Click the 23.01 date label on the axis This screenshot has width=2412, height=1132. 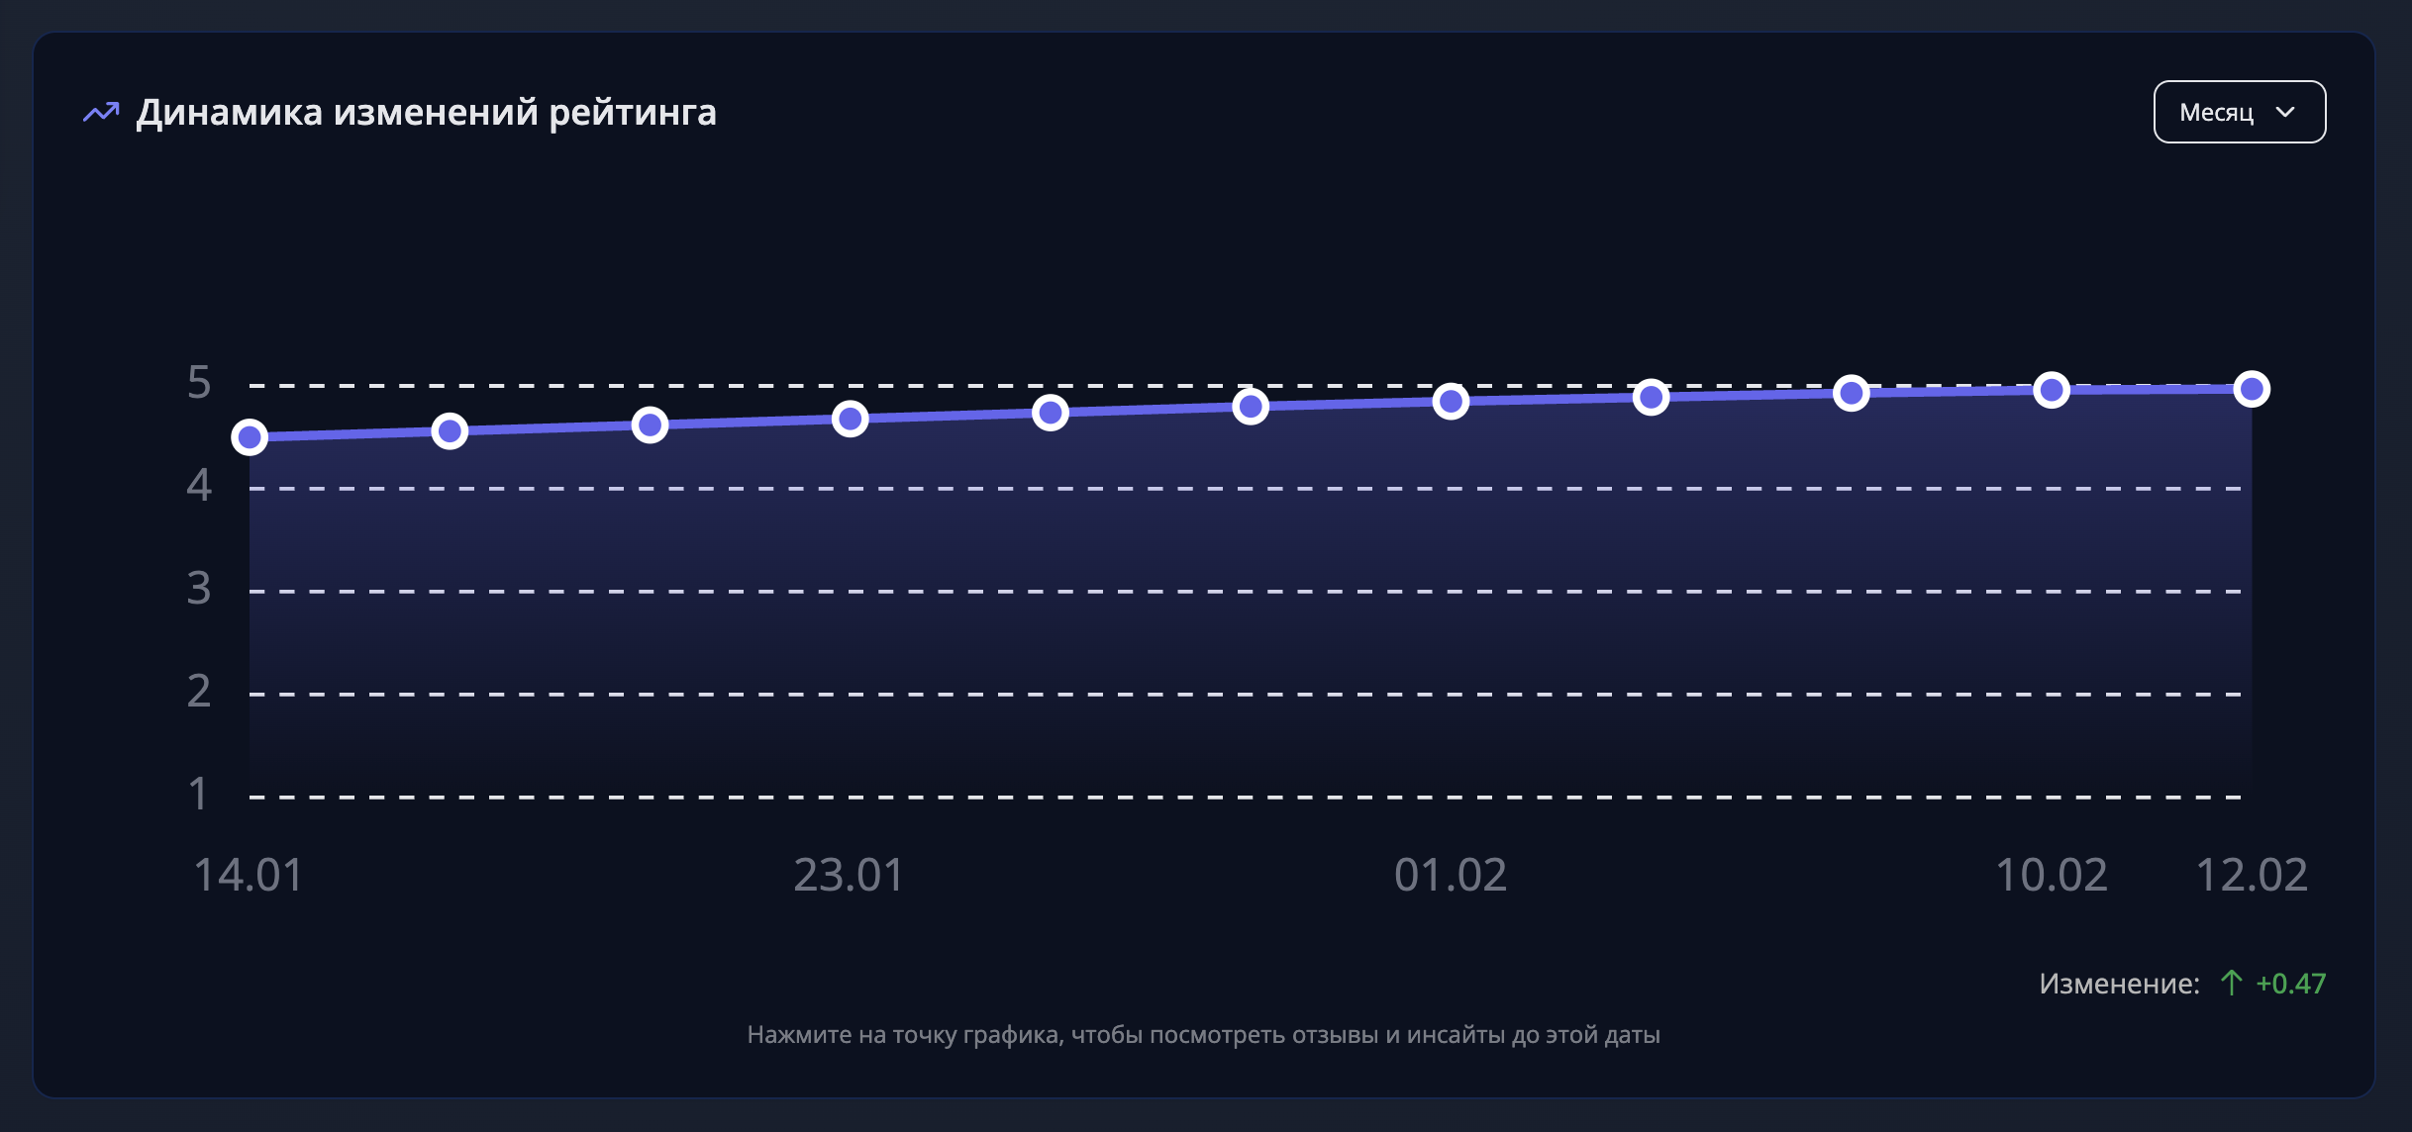coord(849,875)
